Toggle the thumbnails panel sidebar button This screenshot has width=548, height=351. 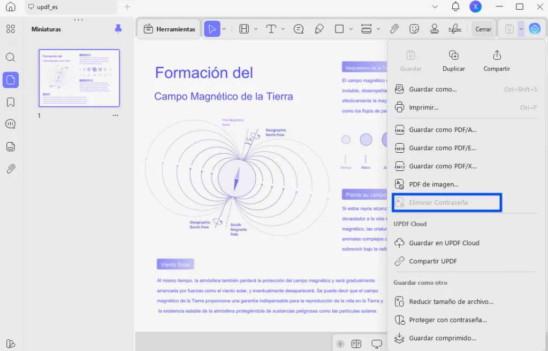click(x=10, y=80)
